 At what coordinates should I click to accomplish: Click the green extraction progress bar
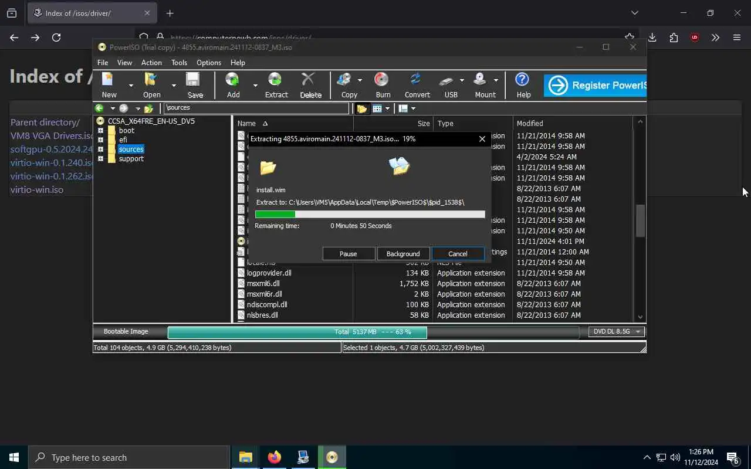tap(370, 215)
